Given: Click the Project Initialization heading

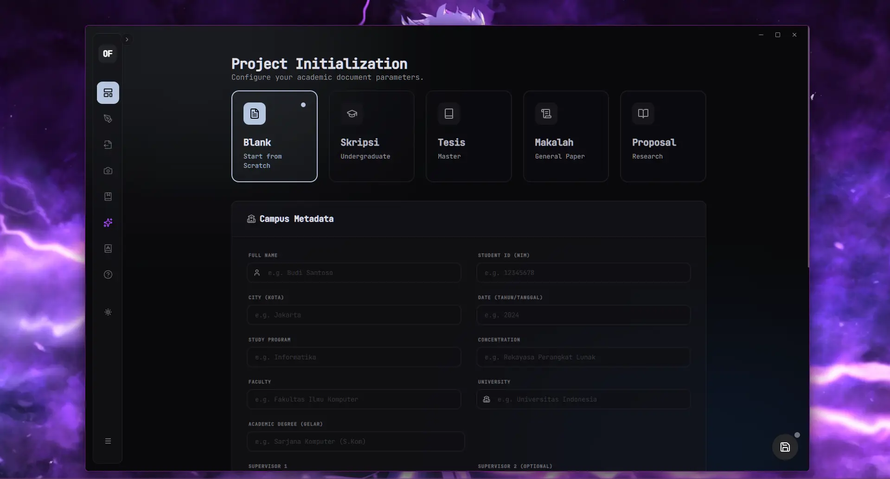Looking at the screenshot, I should (320, 64).
